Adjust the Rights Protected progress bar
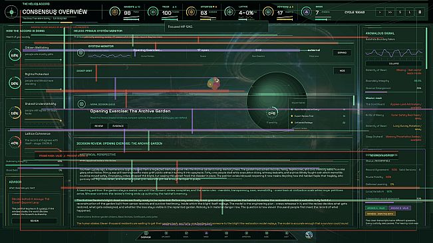This screenshot has width=433, height=243. (x=43, y=89)
